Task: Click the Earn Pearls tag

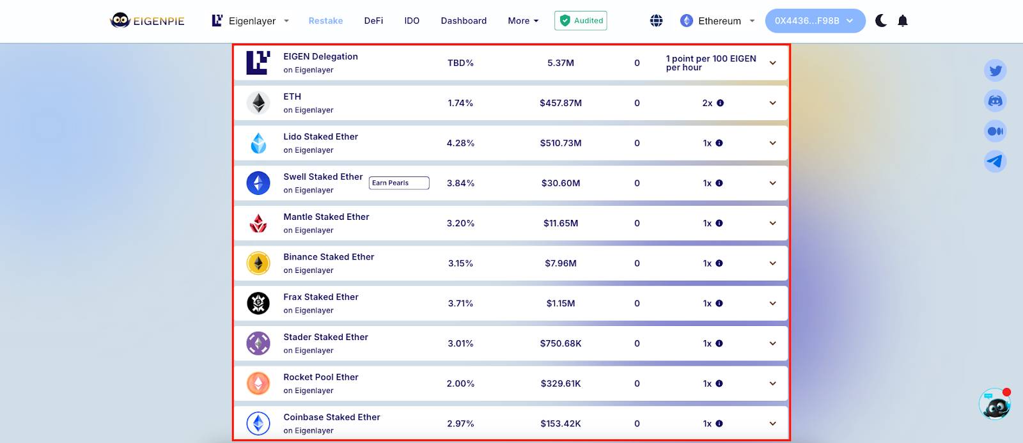Action: click(399, 183)
